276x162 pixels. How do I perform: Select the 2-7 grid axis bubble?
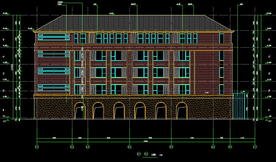[x=255, y=147]
